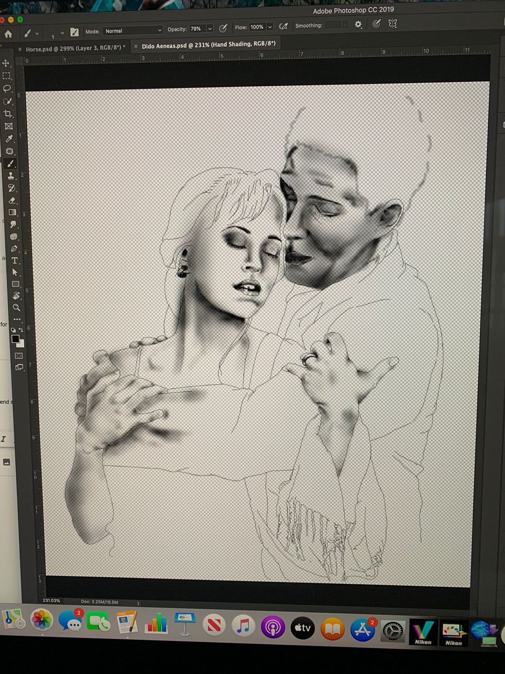Image resolution: width=505 pixels, height=674 pixels.
Task: Open Books app in the Dock
Action: click(x=333, y=629)
